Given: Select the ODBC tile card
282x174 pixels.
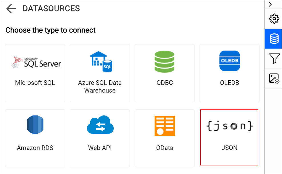Looking at the screenshot, I should [165, 73].
